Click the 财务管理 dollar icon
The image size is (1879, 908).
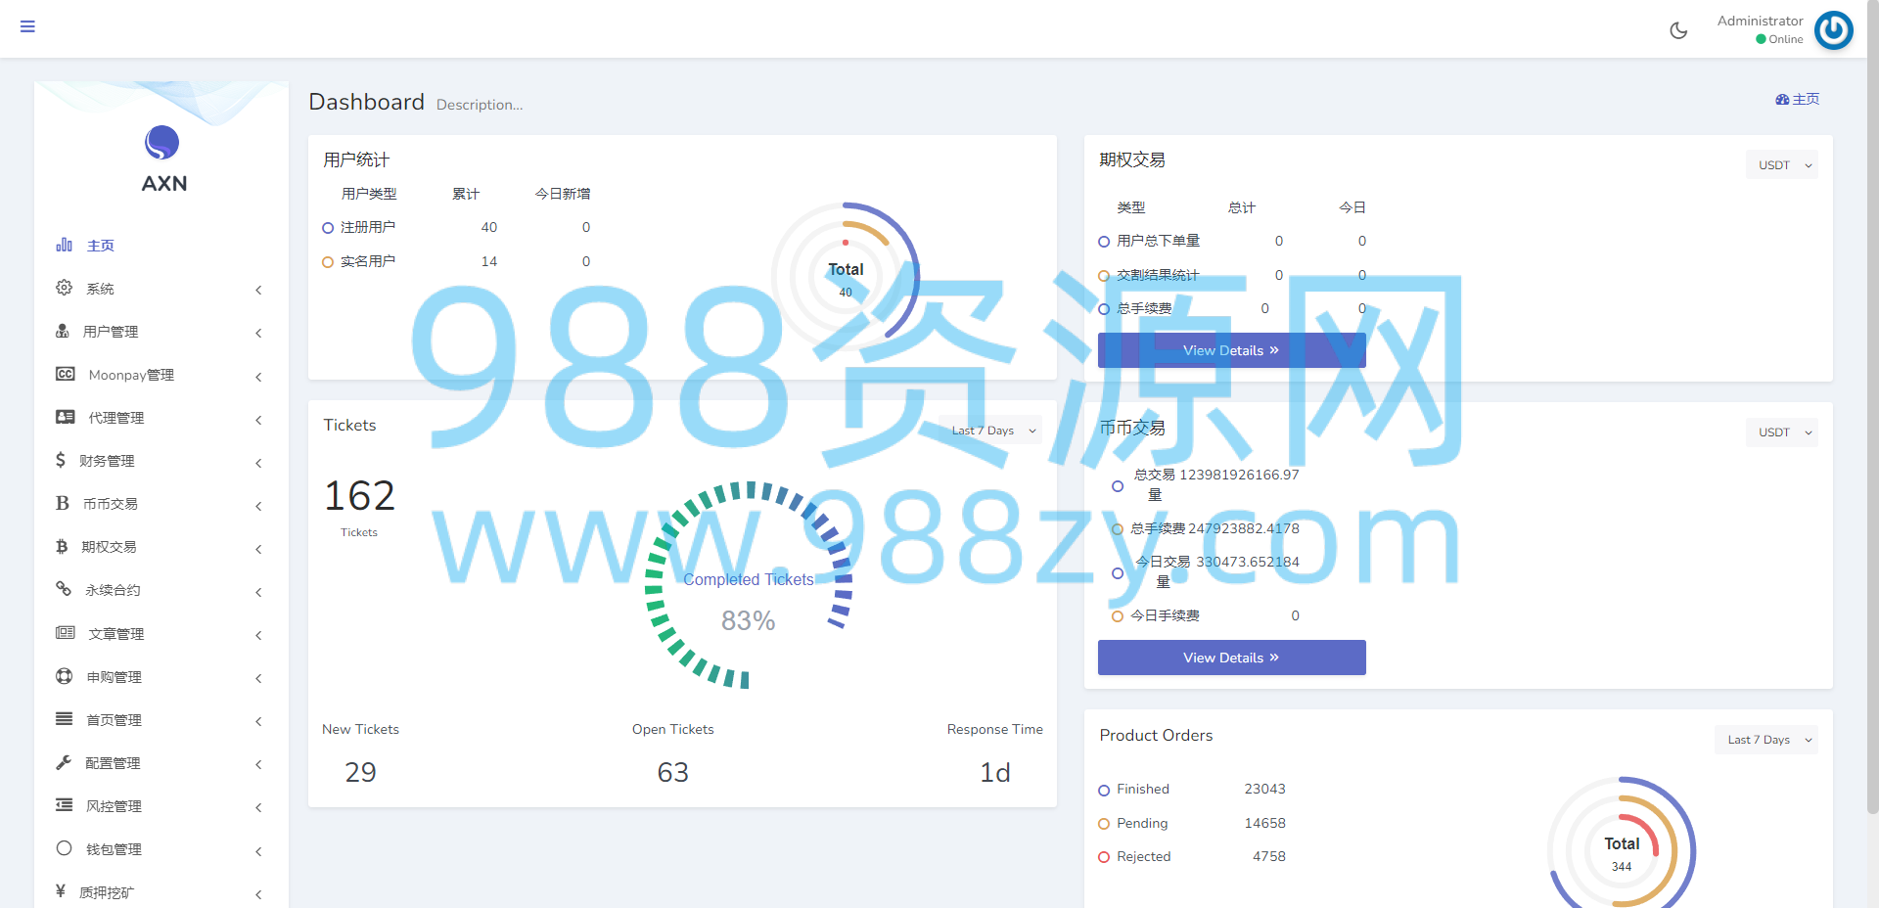point(61,460)
